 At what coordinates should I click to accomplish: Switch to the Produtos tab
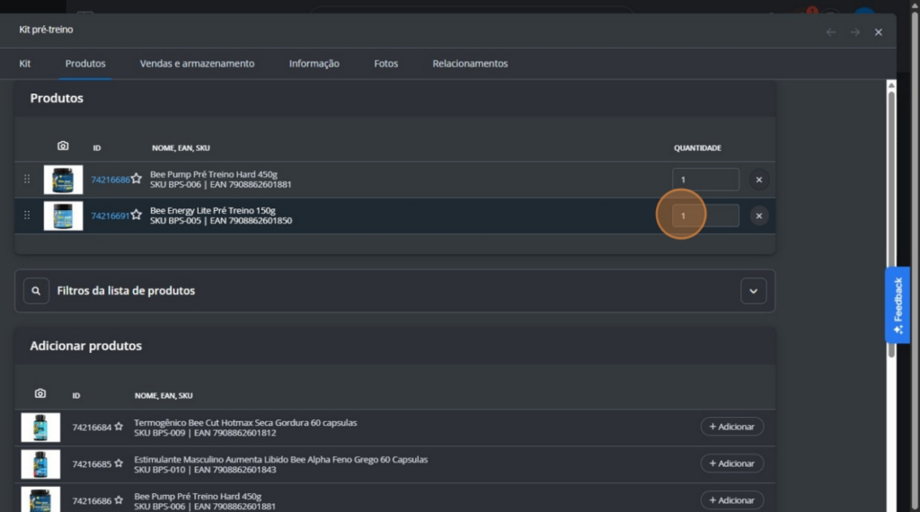(x=85, y=64)
